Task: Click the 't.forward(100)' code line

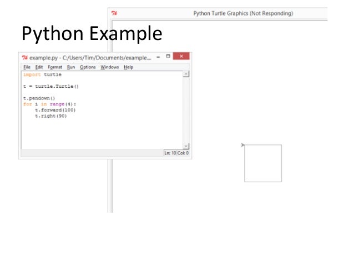Action: [55, 110]
